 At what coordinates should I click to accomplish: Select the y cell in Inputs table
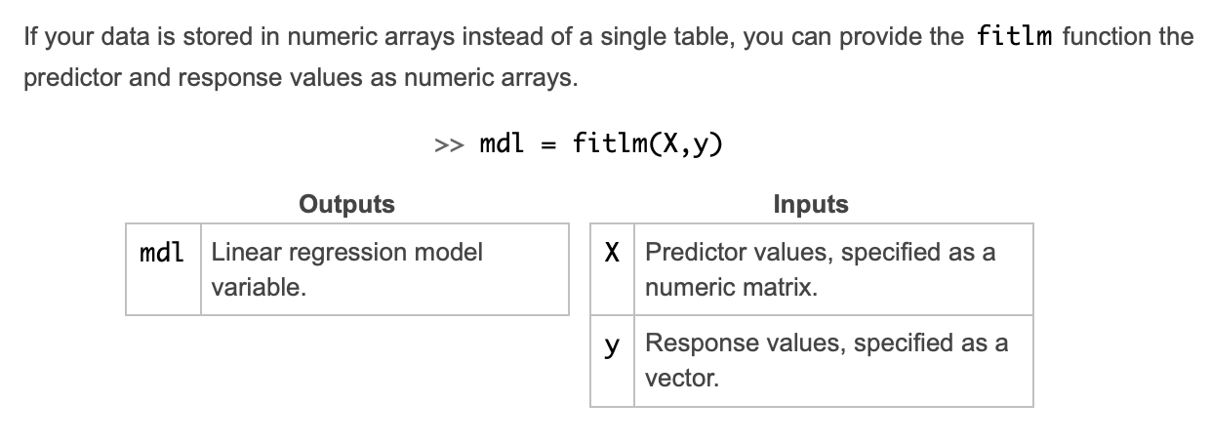point(612,361)
